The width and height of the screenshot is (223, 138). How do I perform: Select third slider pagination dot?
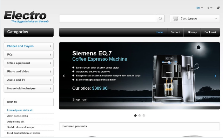(x=144, y=116)
